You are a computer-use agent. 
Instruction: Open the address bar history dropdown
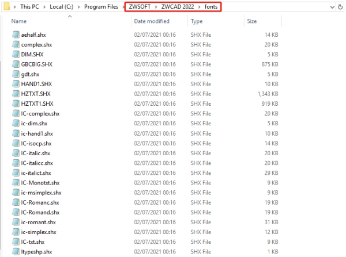coord(332,7)
